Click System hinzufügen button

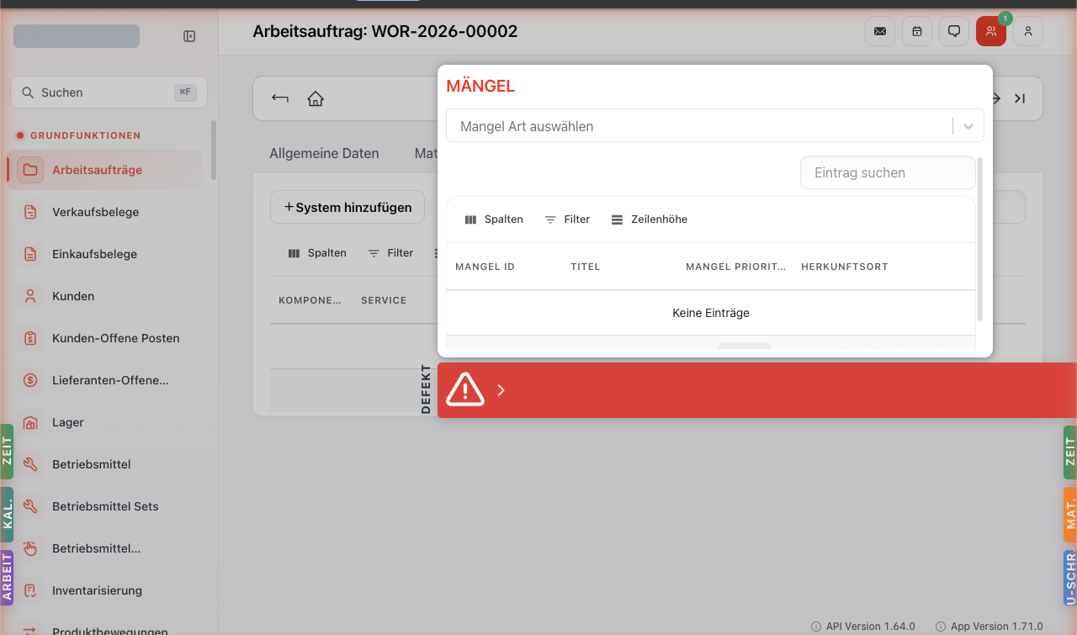348,207
